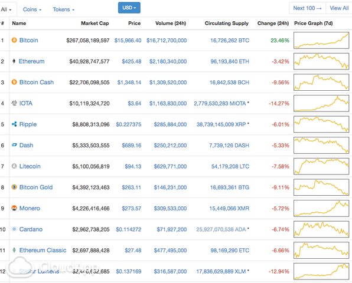Open the Bitcoin Cash link
The image size is (352, 283).
point(37,82)
